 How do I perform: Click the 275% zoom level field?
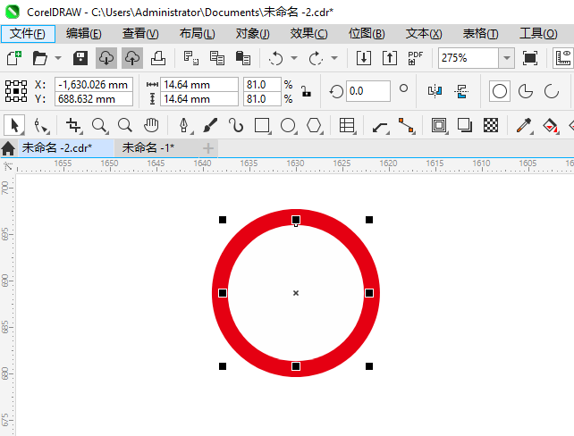click(468, 58)
